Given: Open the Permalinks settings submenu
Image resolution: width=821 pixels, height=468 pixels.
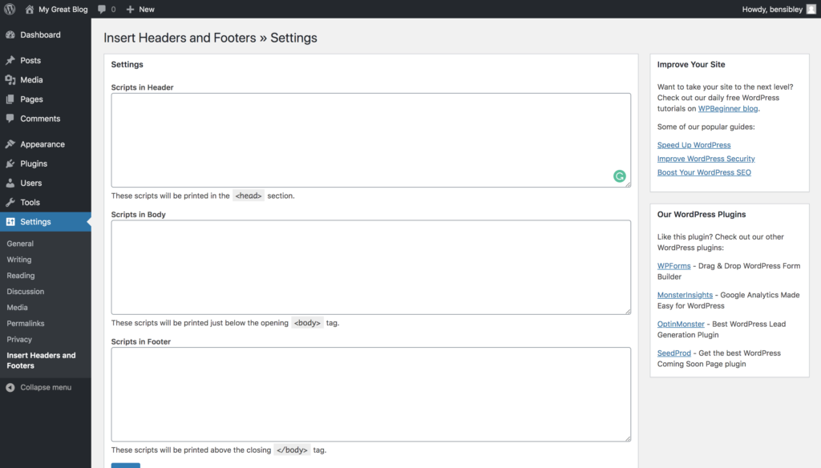Looking at the screenshot, I should [x=26, y=324].
